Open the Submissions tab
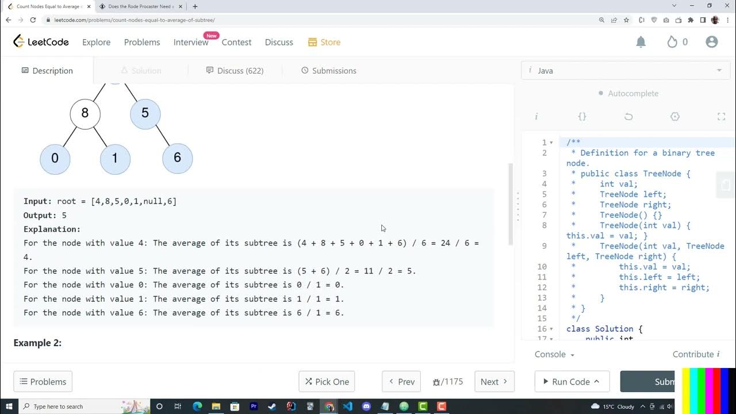The width and height of the screenshot is (736, 414). tap(329, 71)
